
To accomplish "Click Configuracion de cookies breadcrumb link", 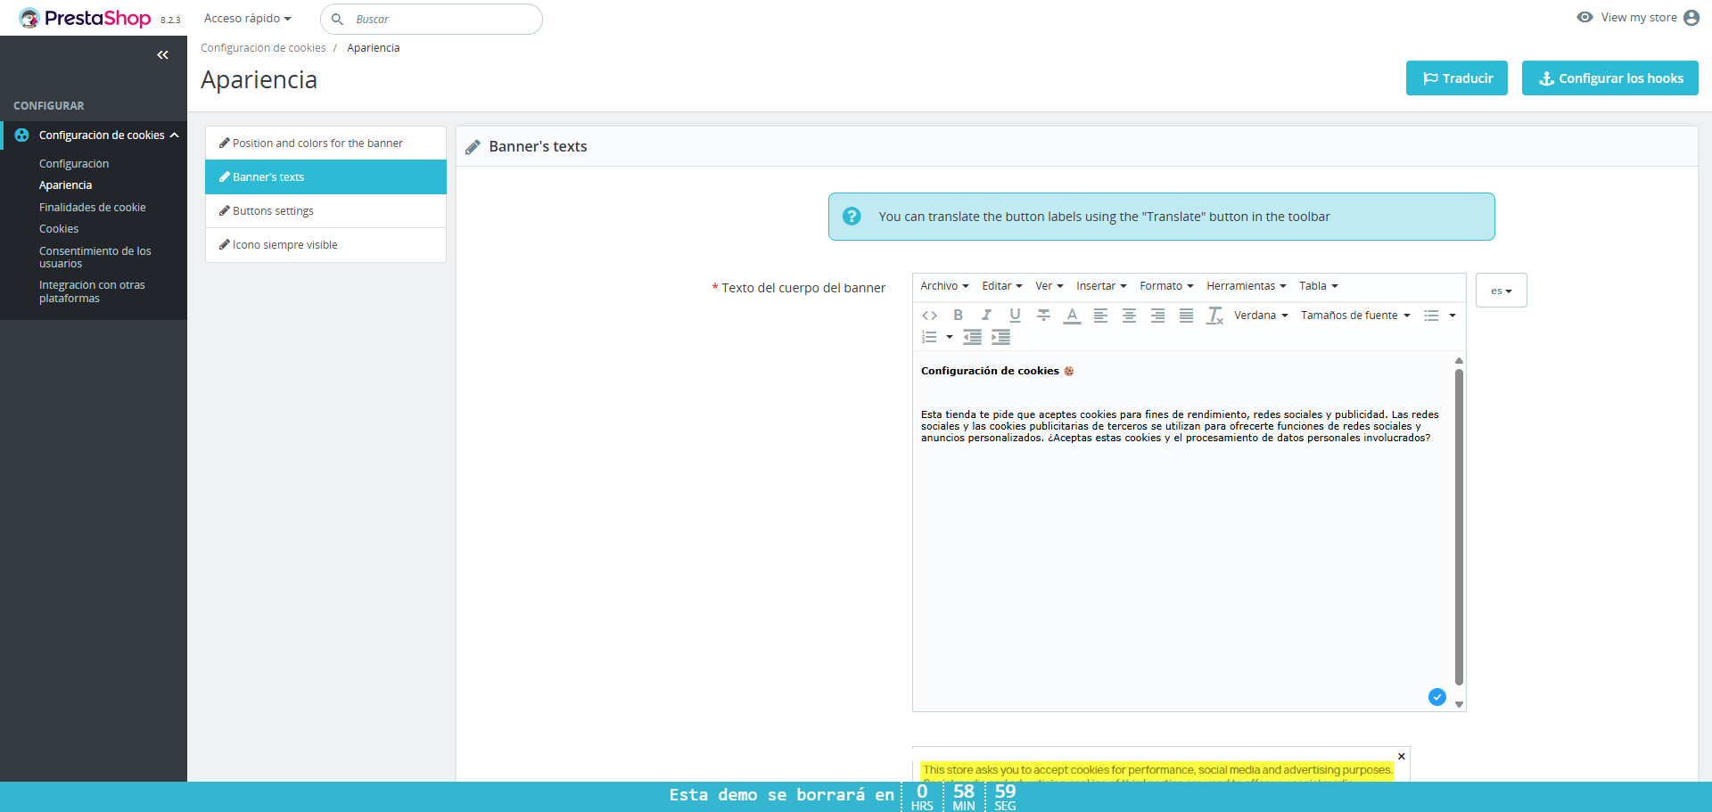I will tap(263, 48).
